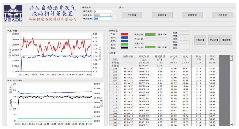Click the 开始测量 button
Image resolution: width=239 pixels, height=129 pixels.
200,40
